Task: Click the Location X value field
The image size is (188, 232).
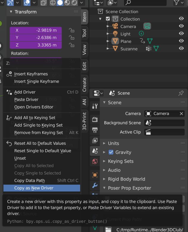Action: click(36, 30)
